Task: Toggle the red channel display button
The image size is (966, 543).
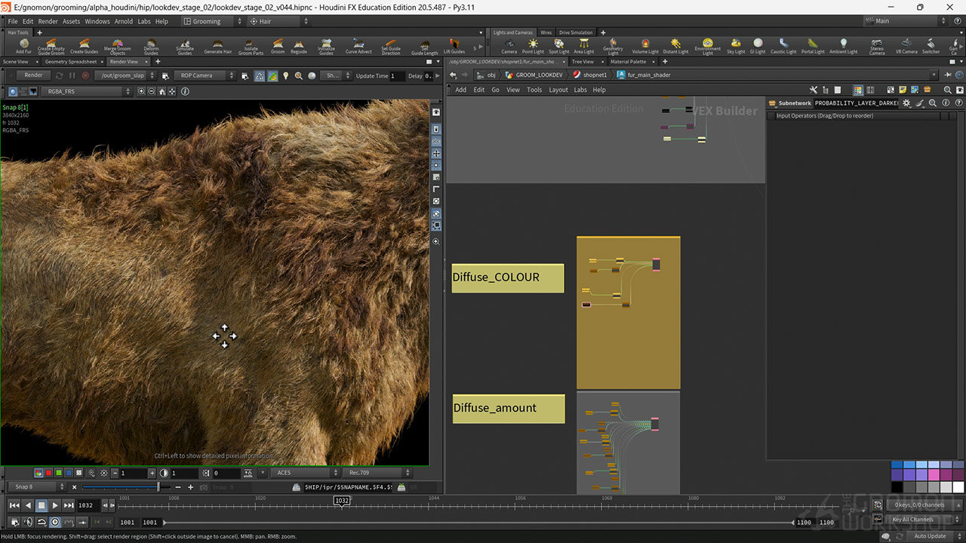Action: pyautogui.click(x=49, y=473)
